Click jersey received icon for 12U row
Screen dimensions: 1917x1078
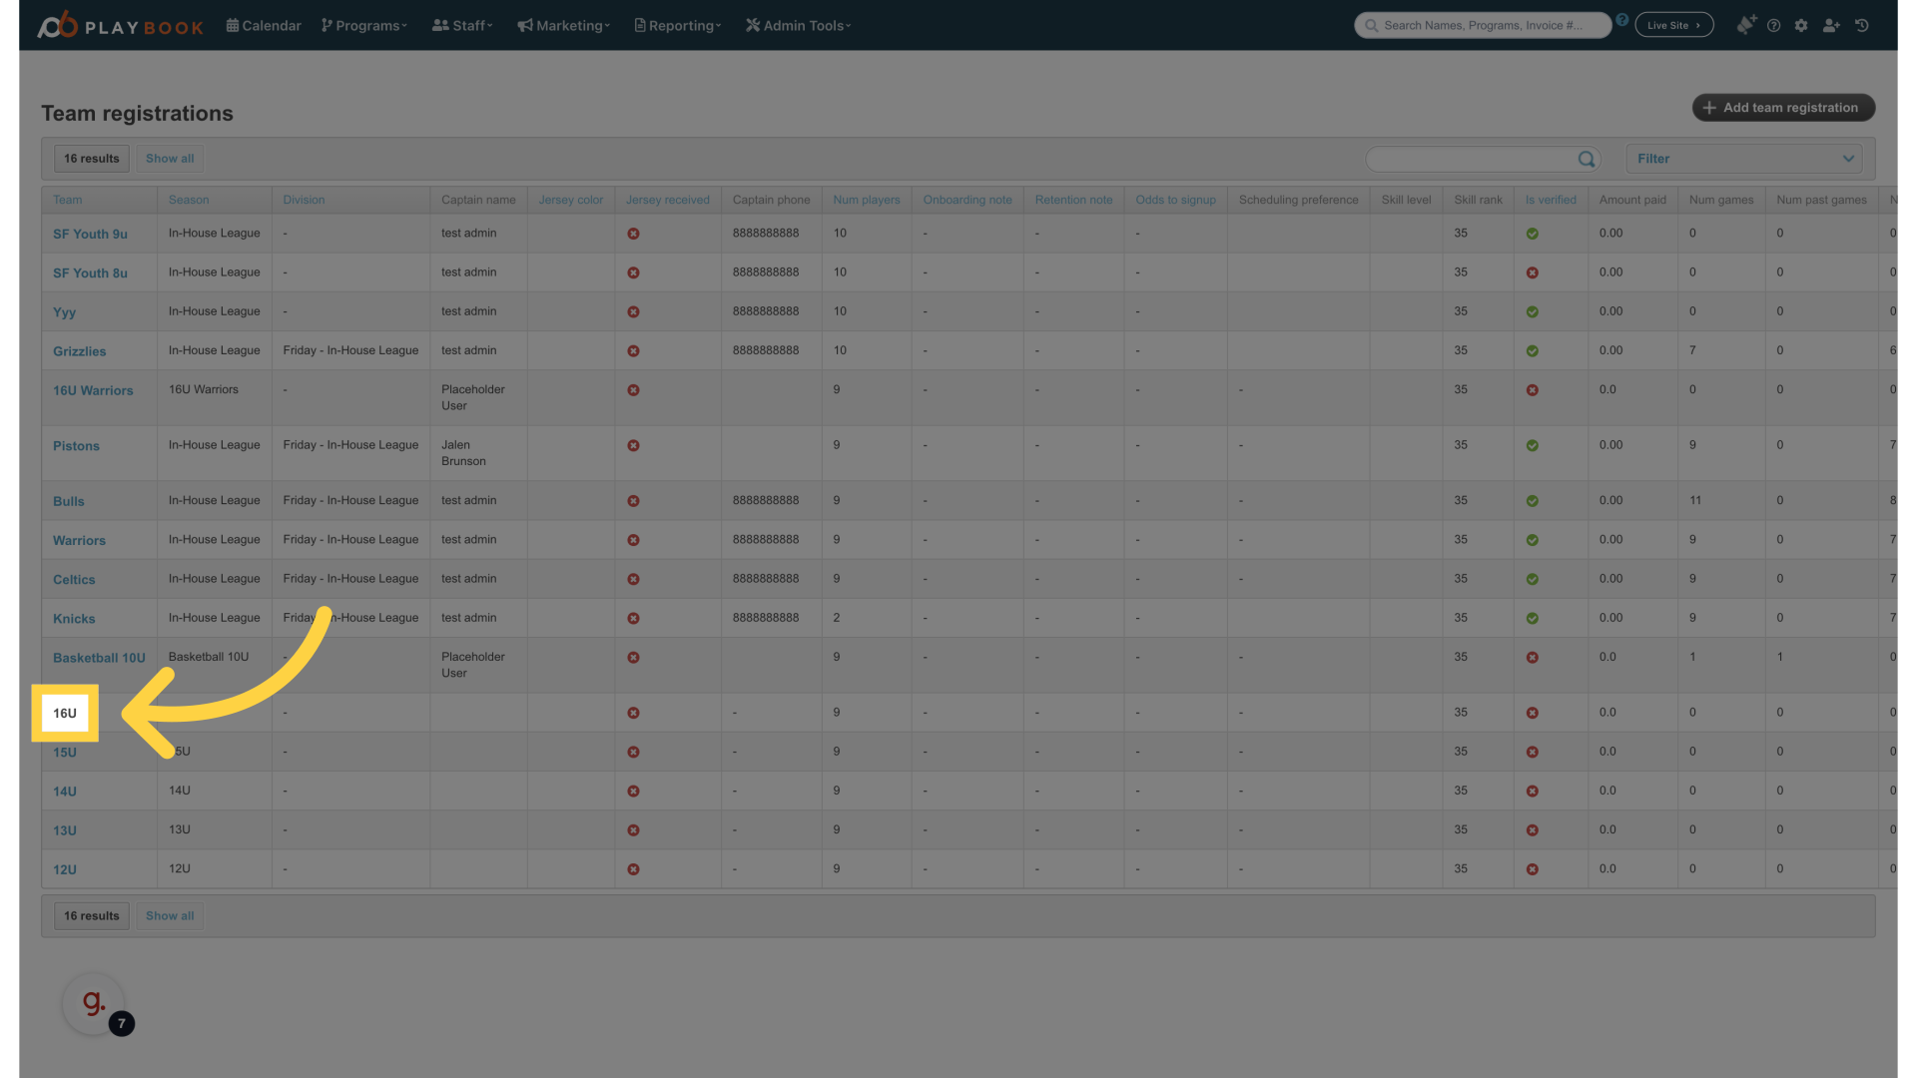tap(633, 870)
